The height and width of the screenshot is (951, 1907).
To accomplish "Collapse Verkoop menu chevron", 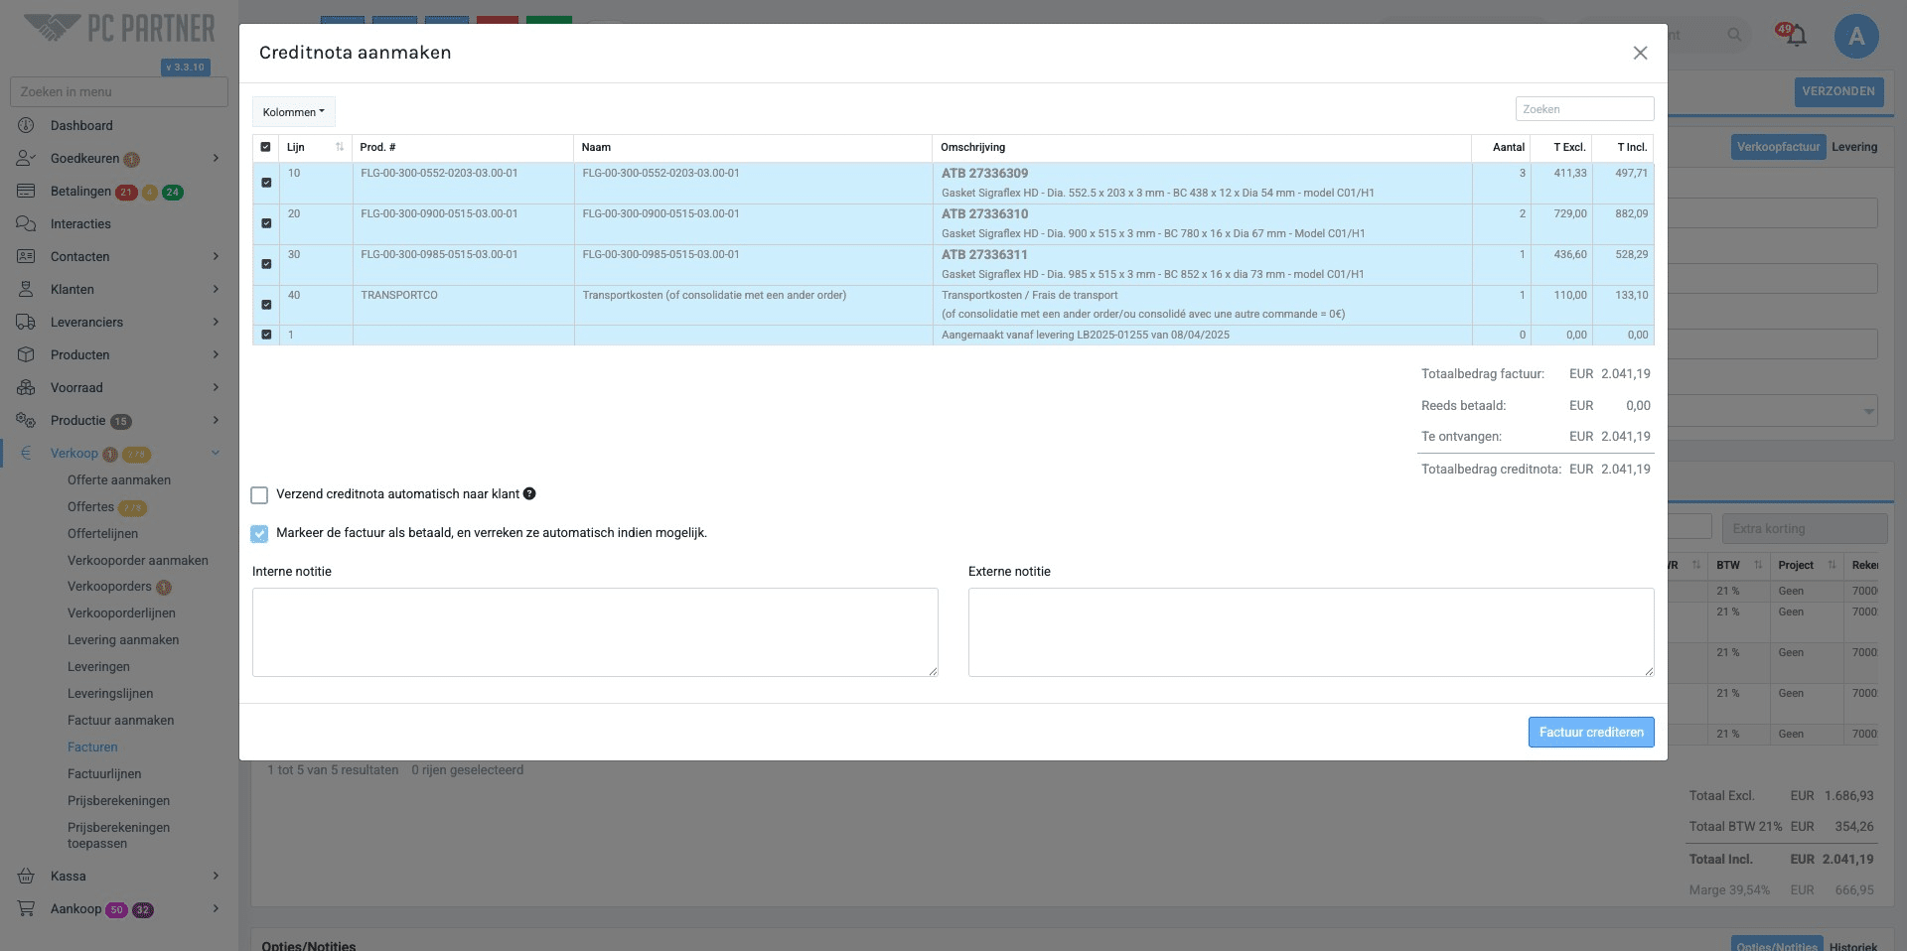I will point(216,453).
